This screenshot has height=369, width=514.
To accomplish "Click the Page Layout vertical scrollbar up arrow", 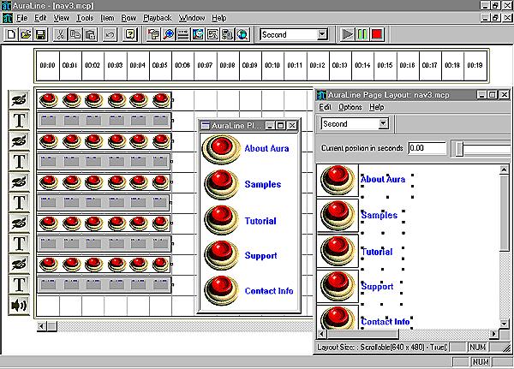I will [504, 170].
